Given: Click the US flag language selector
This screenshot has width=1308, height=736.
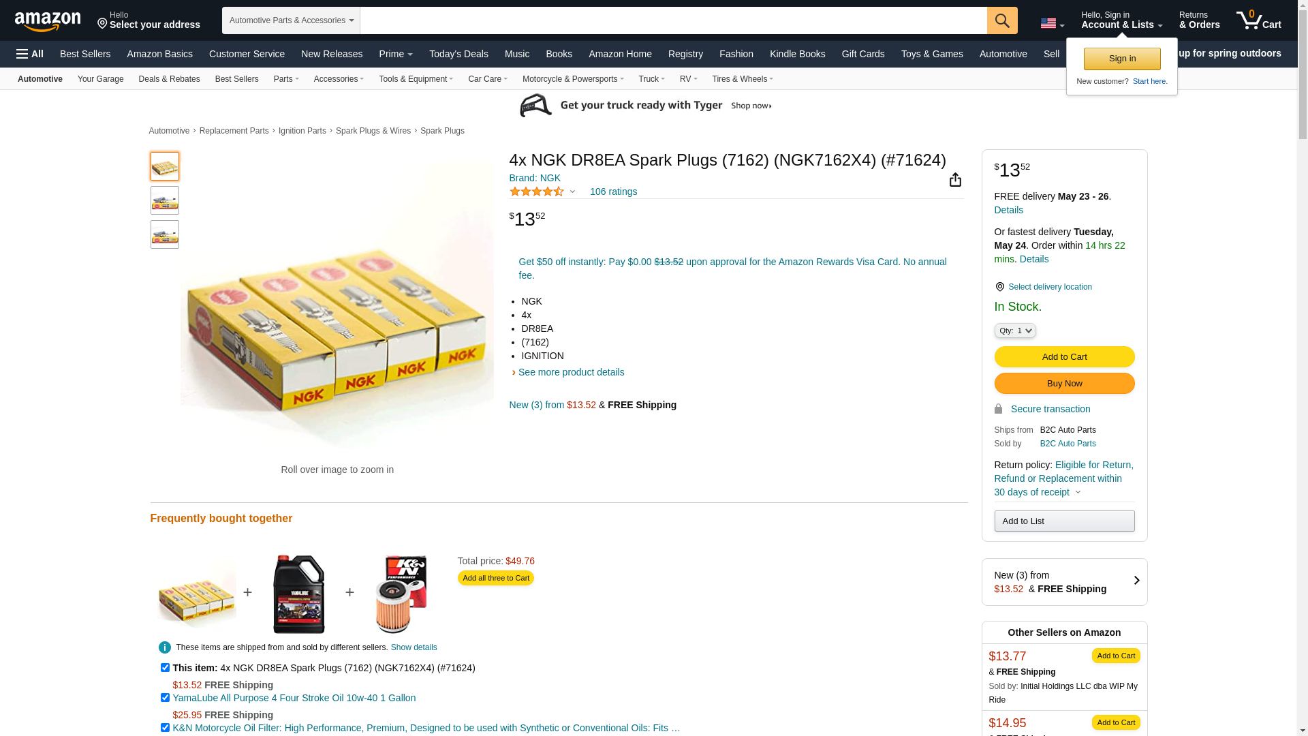Looking at the screenshot, I should pyautogui.click(x=1051, y=23).
